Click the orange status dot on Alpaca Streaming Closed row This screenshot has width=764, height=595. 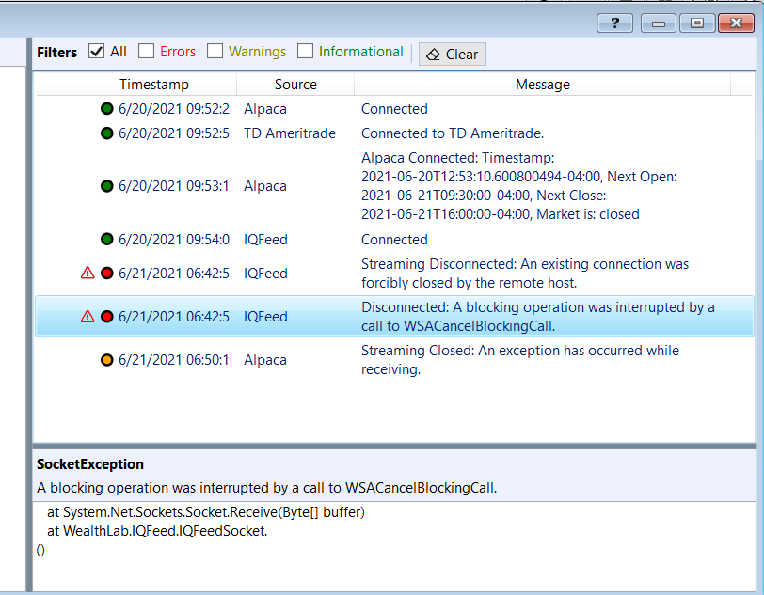[x=106, y=360]
